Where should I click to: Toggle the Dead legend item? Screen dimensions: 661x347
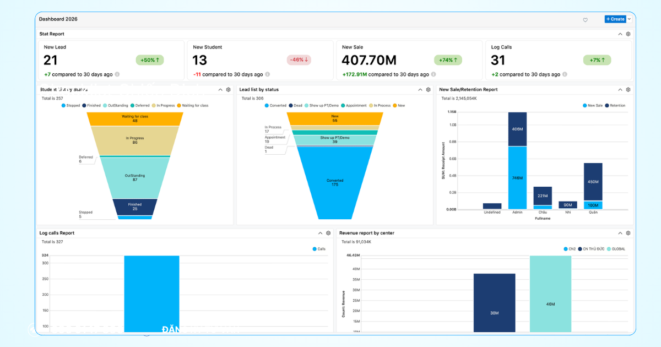tap(296, 105)
